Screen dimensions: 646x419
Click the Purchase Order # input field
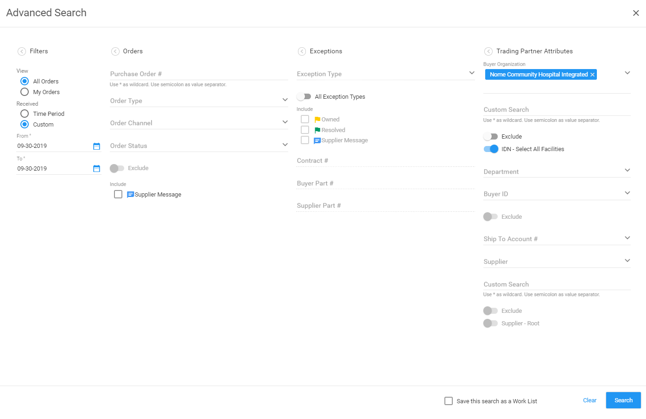(x=198, y=74)
